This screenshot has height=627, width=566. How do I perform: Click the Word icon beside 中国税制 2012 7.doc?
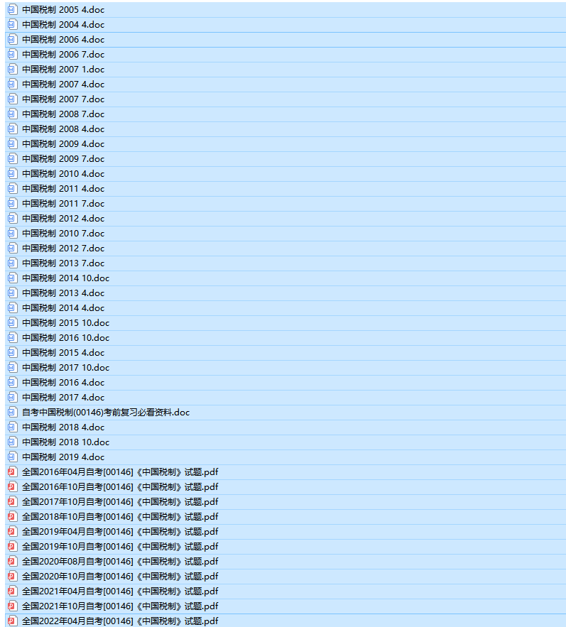tap(12, 249)
